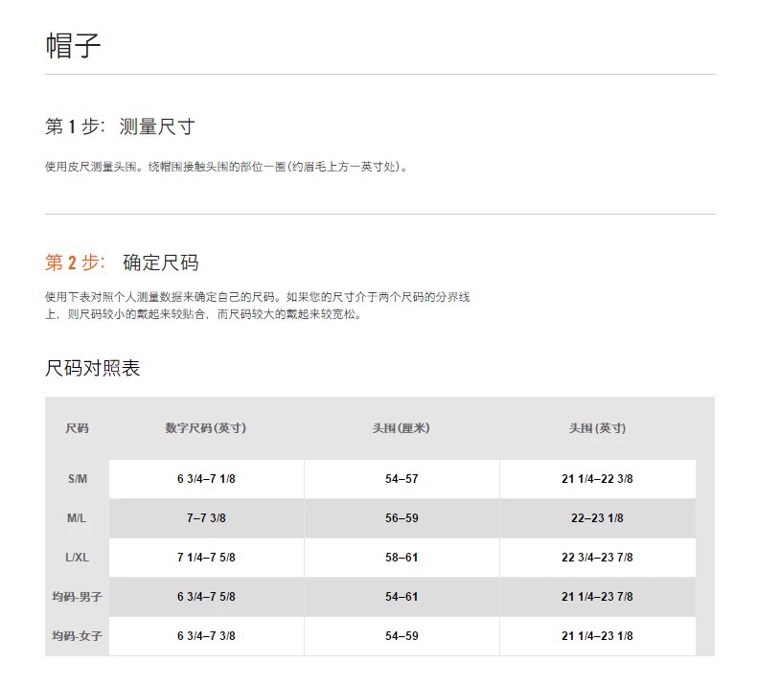757x686 pixels.
Task: Select the M/L size row label
Action: [x=78, y=518]
